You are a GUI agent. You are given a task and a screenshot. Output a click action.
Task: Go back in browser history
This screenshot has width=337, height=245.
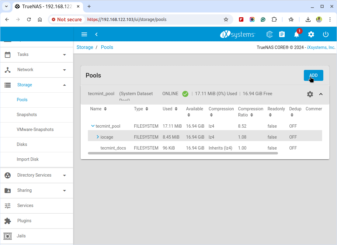pyautogui.click(x=7, y=19)
